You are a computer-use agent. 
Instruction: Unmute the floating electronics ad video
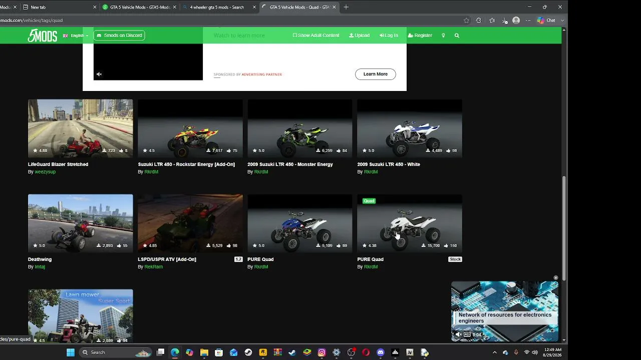click(x=458, y=334)
